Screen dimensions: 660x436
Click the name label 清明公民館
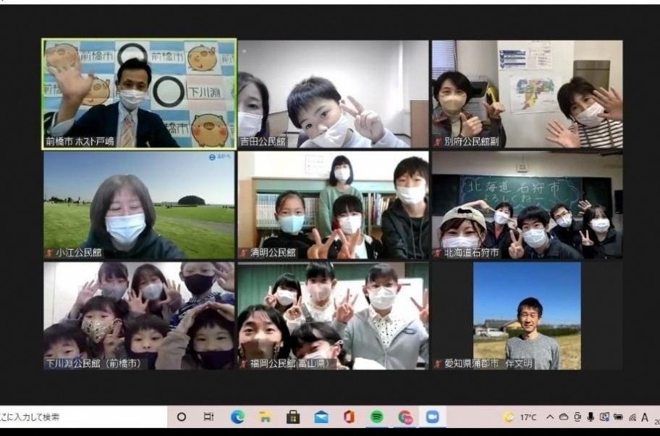(x=273, y=253)
